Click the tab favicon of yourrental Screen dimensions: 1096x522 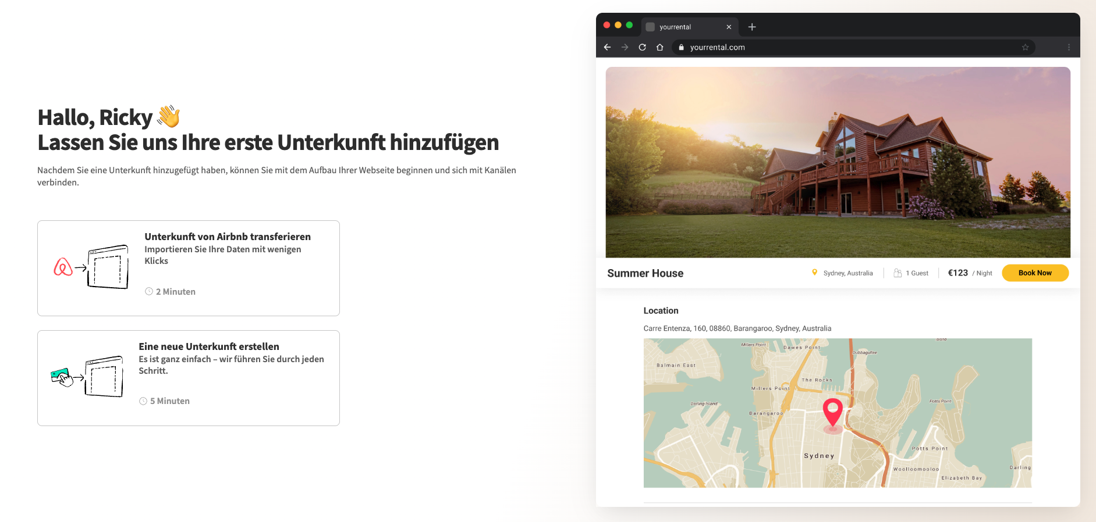pos(650,27)
